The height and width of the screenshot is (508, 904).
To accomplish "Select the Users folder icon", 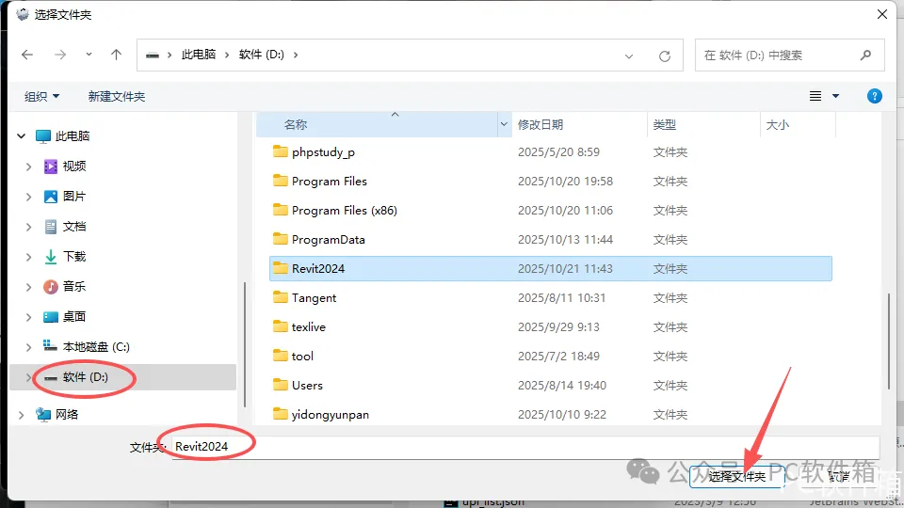I will 281,384.
